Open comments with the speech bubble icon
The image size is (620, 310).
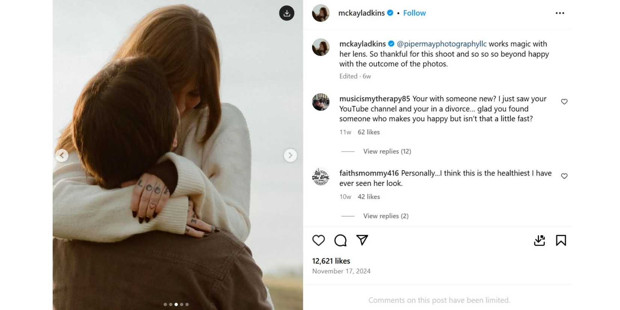tap(340, 240)
